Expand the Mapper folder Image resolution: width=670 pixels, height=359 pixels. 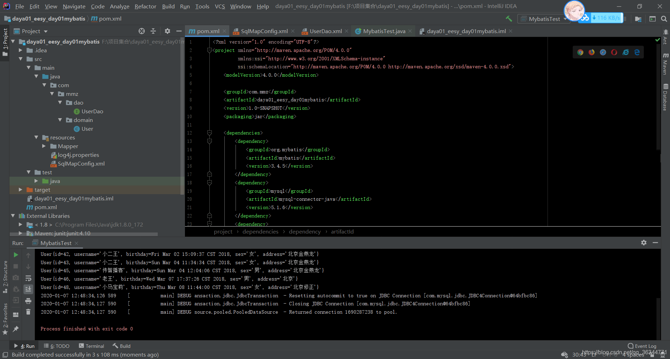click(x=44, y=146)
